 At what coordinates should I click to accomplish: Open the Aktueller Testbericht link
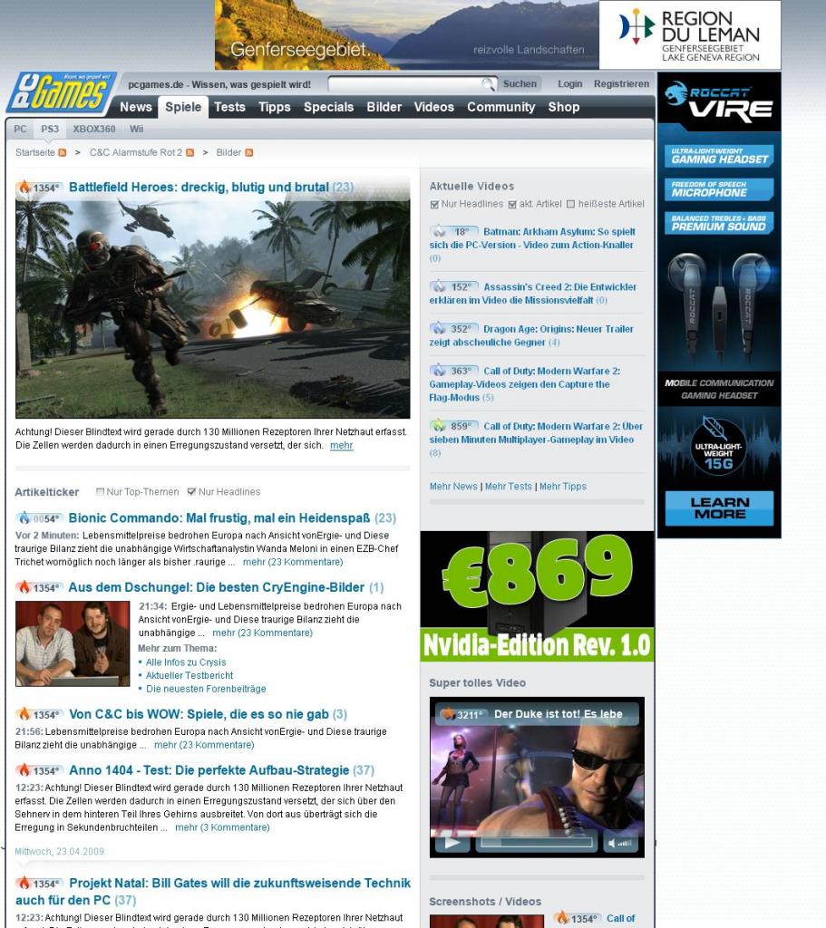point(189,675)
